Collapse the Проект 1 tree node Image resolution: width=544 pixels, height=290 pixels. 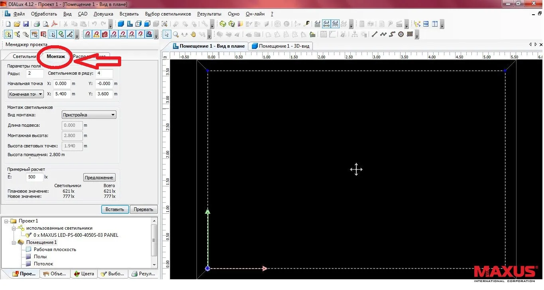(6, 221)
